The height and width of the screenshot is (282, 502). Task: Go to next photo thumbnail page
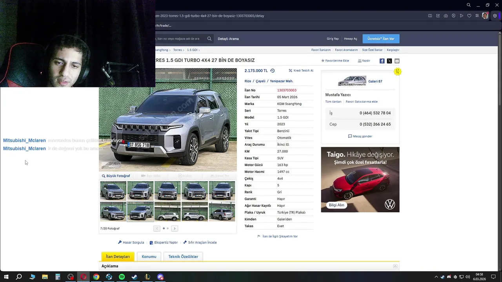pyautogui.click(x=175, y=228)
